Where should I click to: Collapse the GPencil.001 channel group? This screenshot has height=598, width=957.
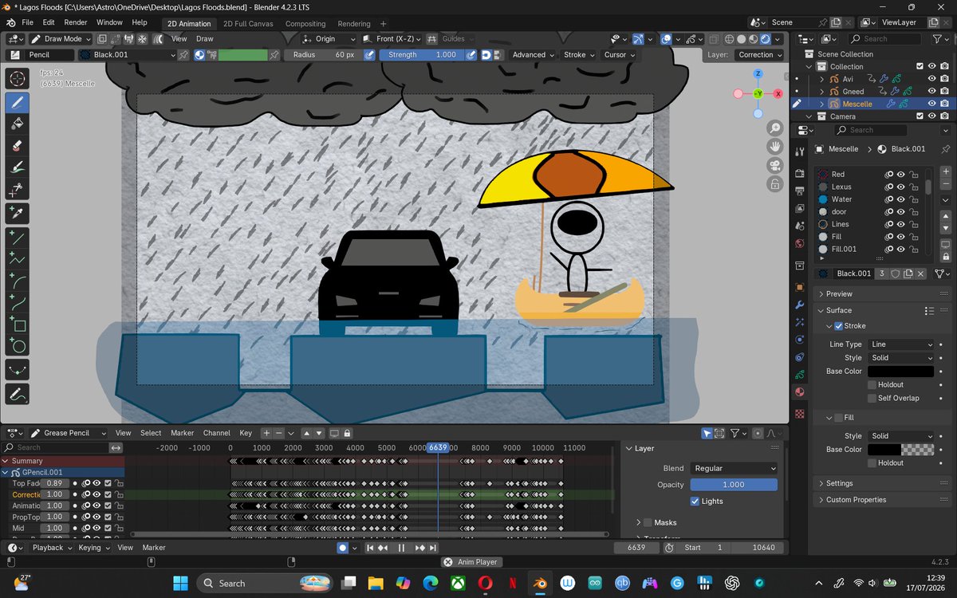5,472
